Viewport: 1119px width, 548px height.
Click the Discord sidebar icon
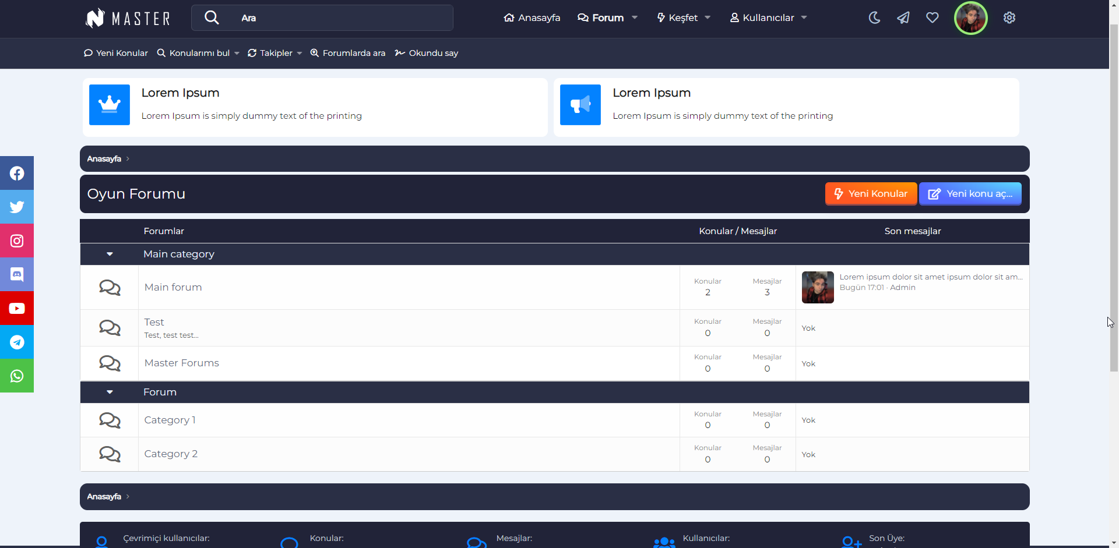[17, 274]
